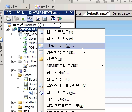Open the 서버 탐색기 panel tab
This screenshot has width=132, height=112.
coord(17,7)
